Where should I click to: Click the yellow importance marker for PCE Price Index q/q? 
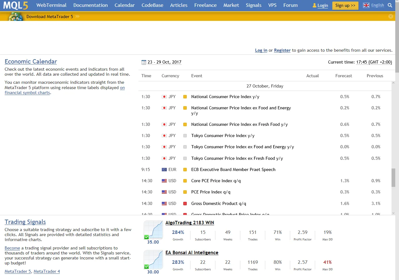click(185, 192)
